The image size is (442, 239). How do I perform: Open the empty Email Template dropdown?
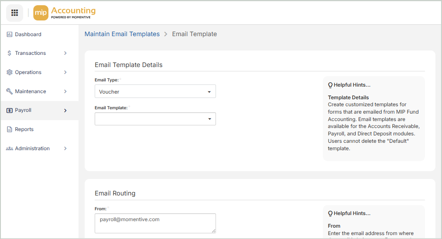tap(155, 119)
